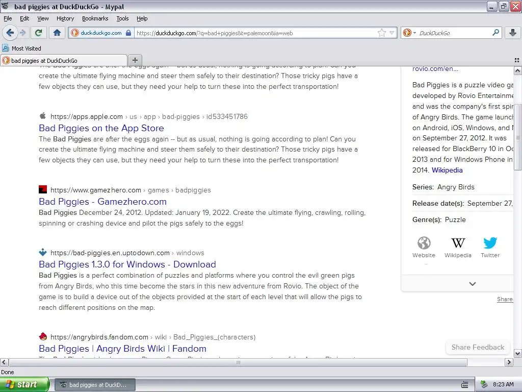Open the rovio.com/en... link in the sidebar

(x=435, y=69)
